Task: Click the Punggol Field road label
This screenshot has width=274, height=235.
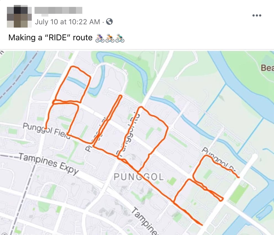Action: [46, 131]
